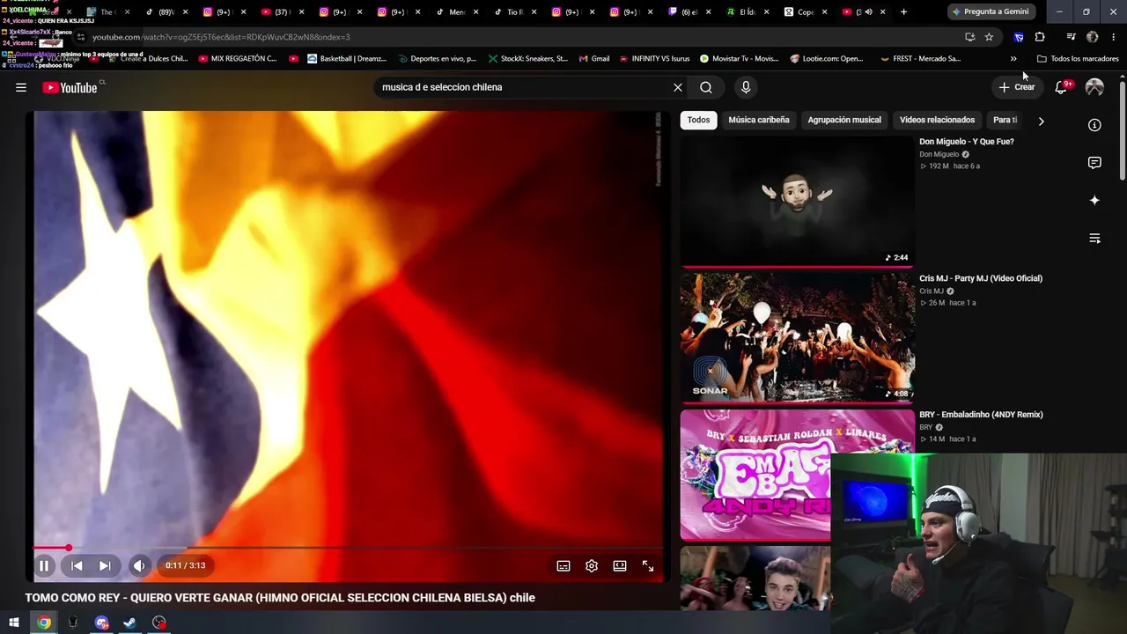Viewport: 1127px width, 634px height.
Task: Go to the YouTube home logo
Action: tap(70, 87)
